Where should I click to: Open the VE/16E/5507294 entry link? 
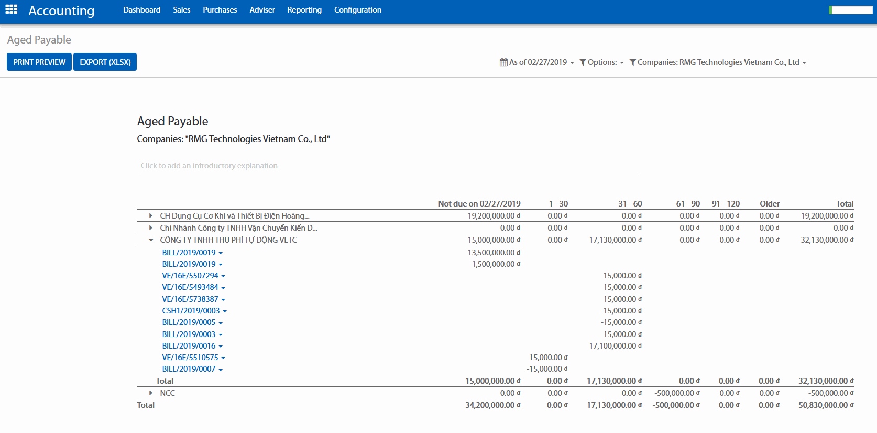click(190, 276)
